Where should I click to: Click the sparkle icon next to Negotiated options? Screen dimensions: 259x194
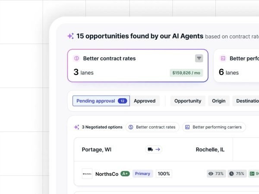coord(76,127)
